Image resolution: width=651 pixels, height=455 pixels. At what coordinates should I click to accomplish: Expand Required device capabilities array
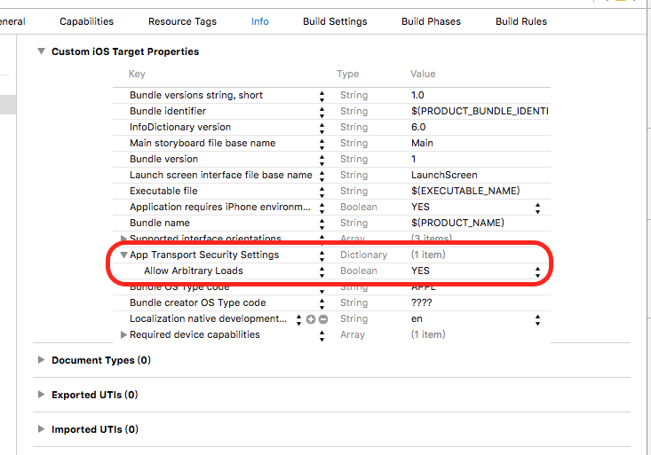(123, 334)
